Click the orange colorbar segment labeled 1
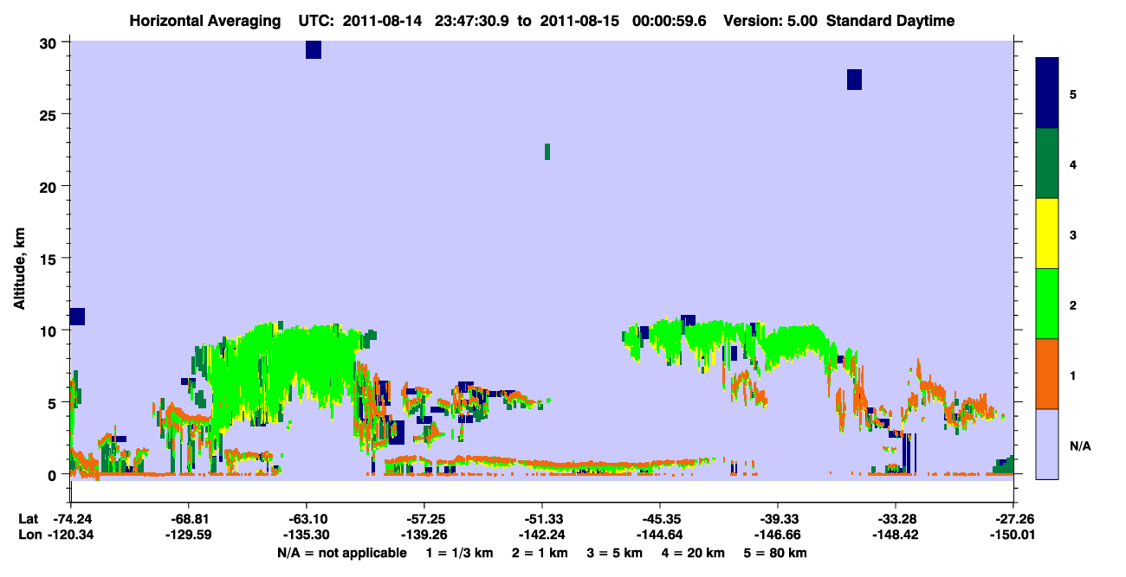 point(1047,374)
